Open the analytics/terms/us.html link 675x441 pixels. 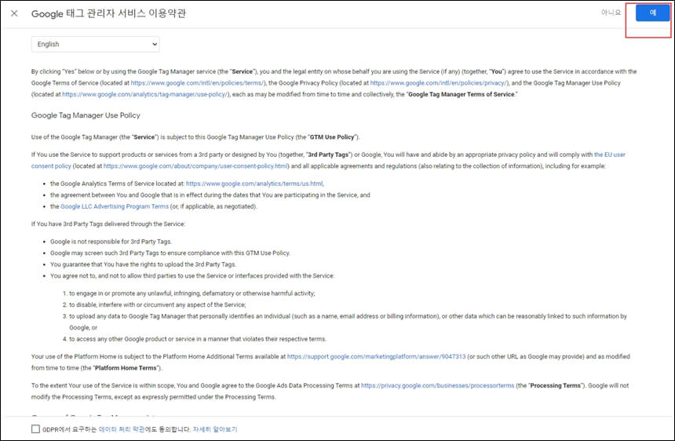coord(254,184)
